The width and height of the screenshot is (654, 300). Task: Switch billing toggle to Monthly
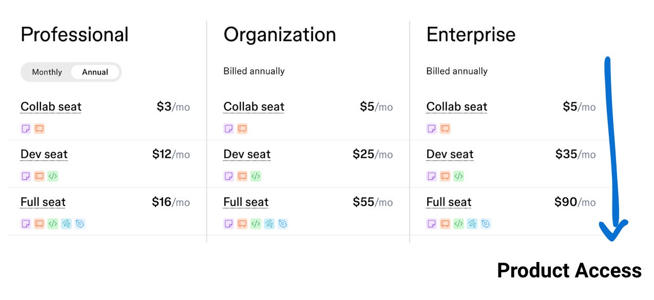pos(47,72)
